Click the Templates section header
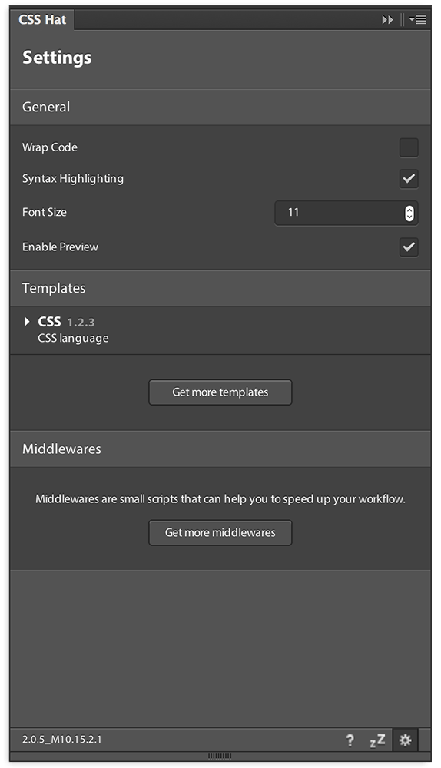 pyautogui.click(x=220, y=288)
